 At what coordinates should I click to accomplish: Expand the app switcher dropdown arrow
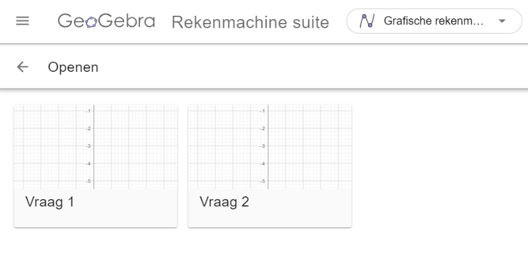coord(502,21)
